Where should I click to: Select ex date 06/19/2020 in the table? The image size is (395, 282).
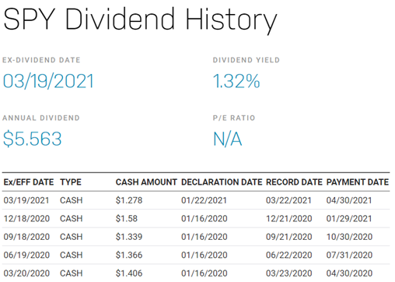pyautogui.click(x=26, y=255)
